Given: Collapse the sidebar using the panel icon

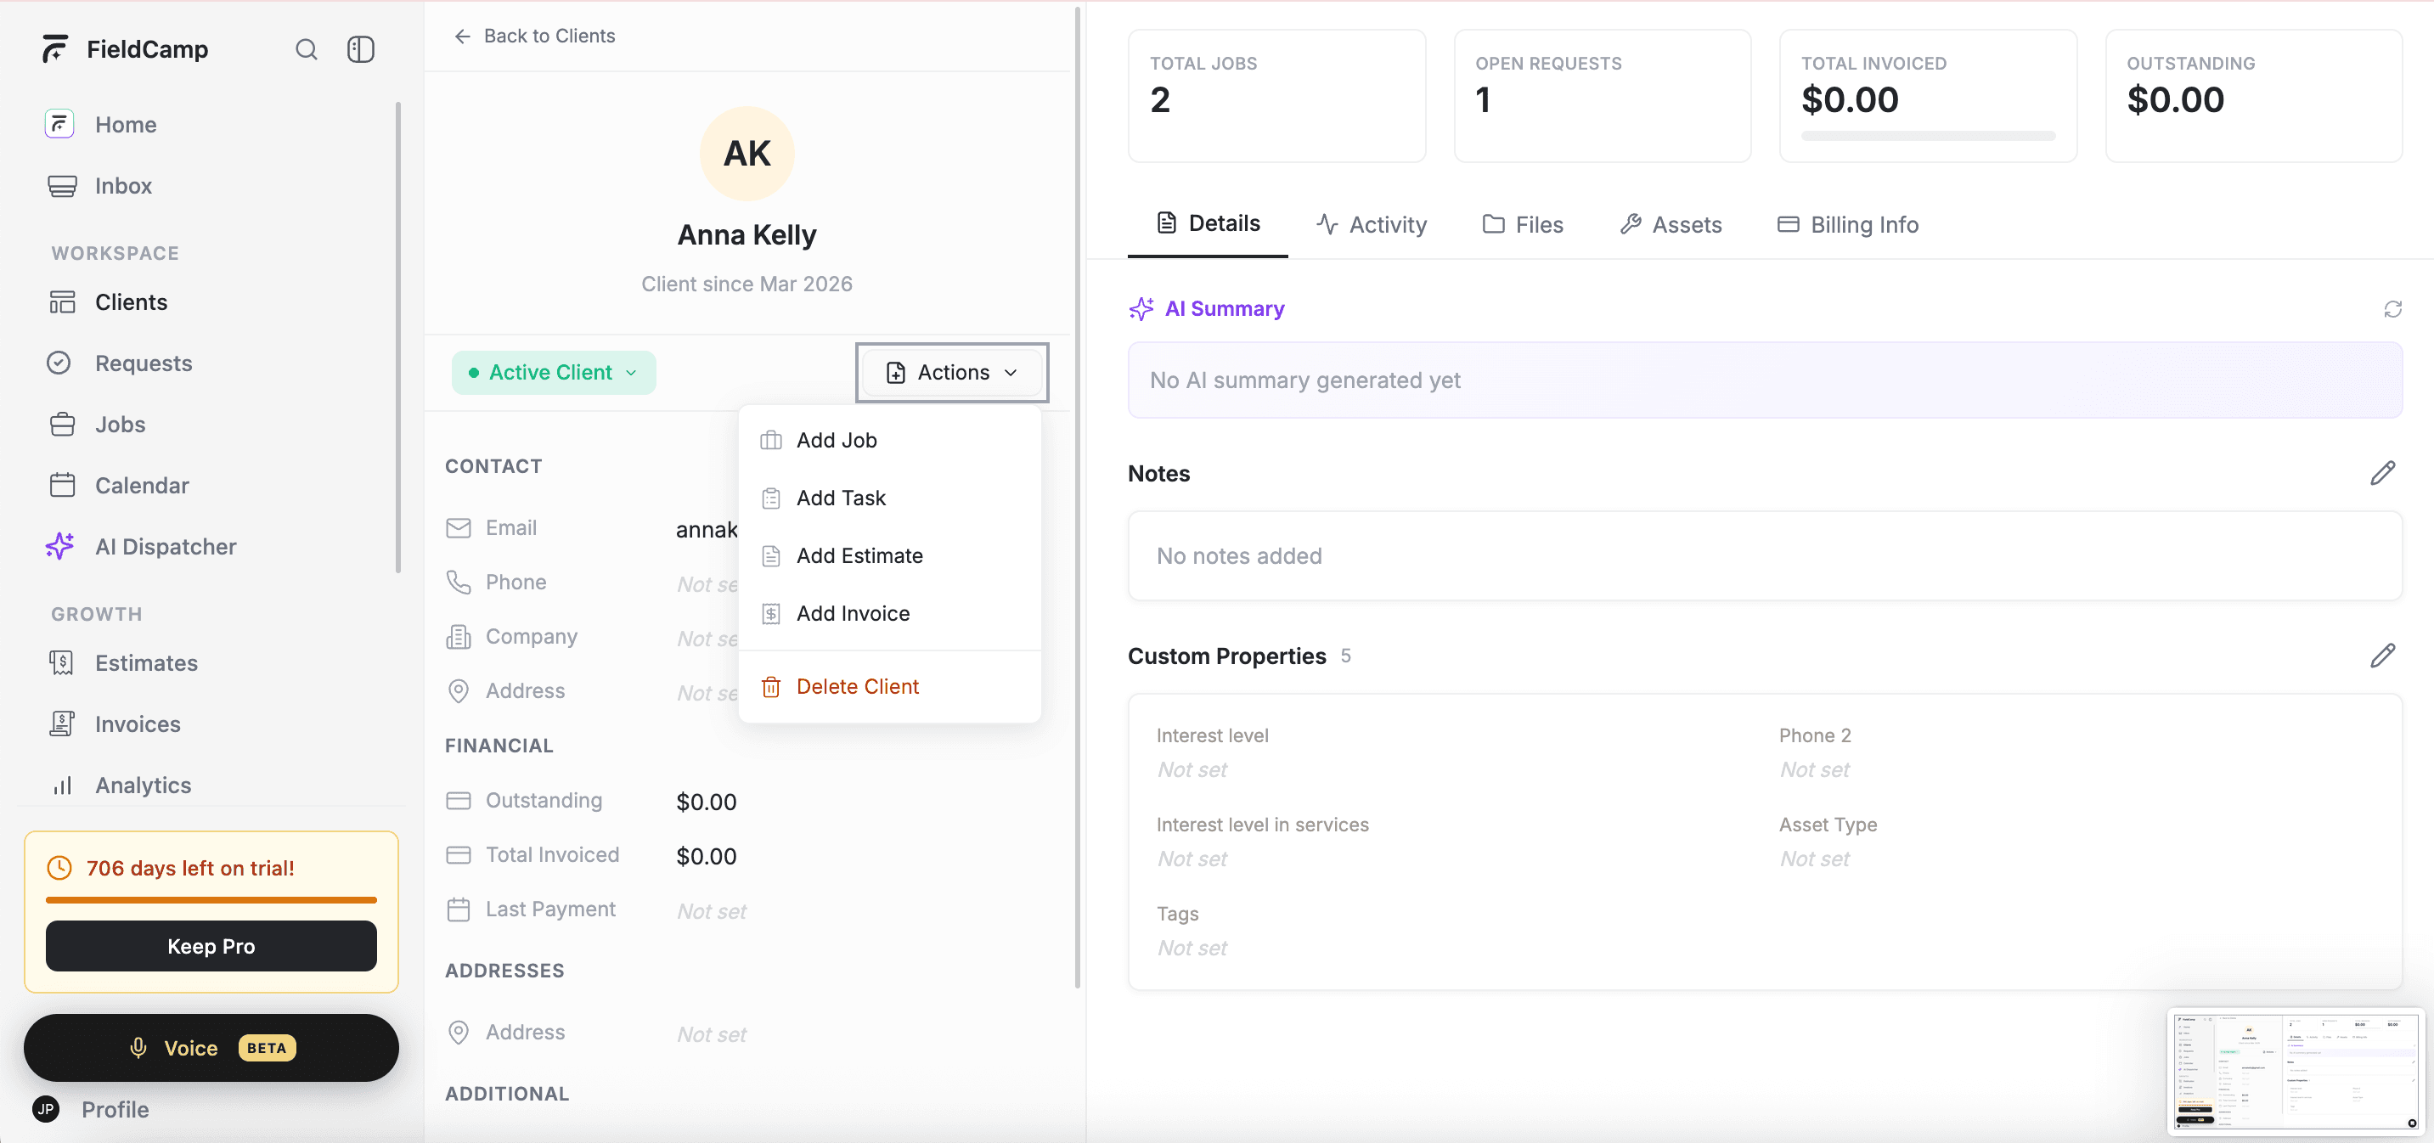Looking at the screenshot, I should point(360,49).
